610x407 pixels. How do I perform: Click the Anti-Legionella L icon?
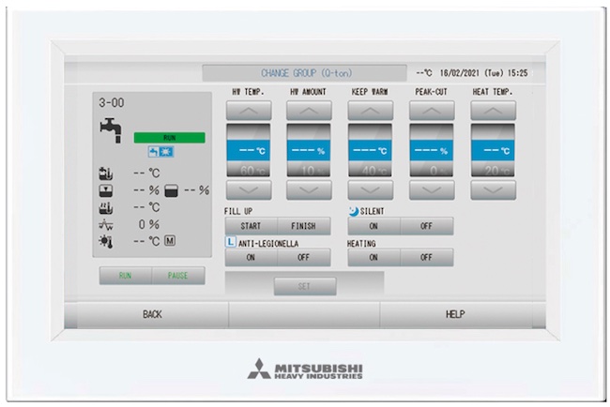(x=230, y=242)
